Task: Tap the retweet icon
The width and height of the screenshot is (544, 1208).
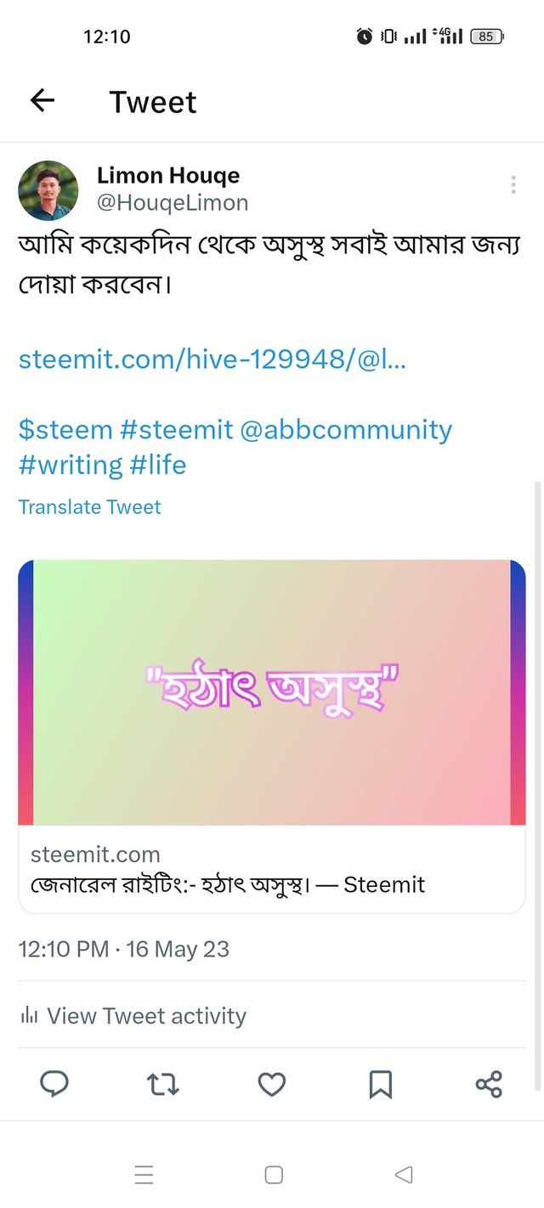Action: click(162, 1084)
